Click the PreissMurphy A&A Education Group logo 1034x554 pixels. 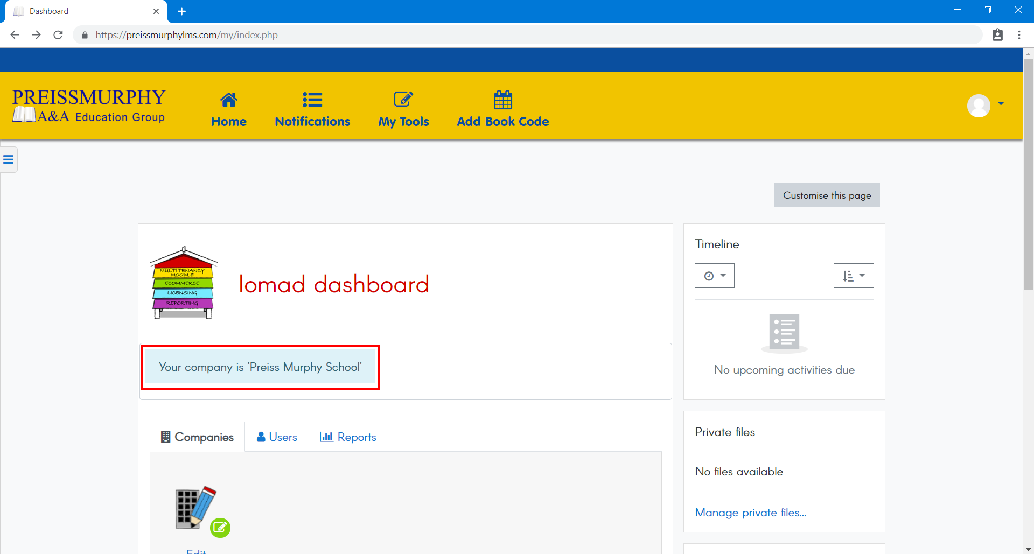coord(89,106)
